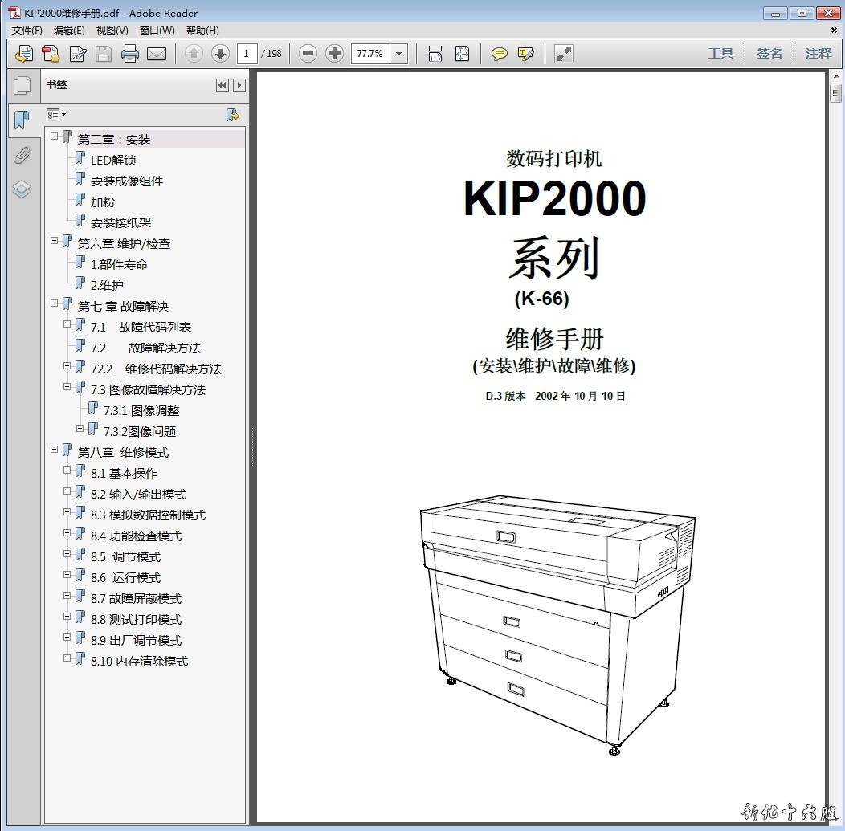Select the 1.部件寿命 bookmark
Image resolution: width=845 pixels, height=831 pixels.
click(x=119, y=264)
